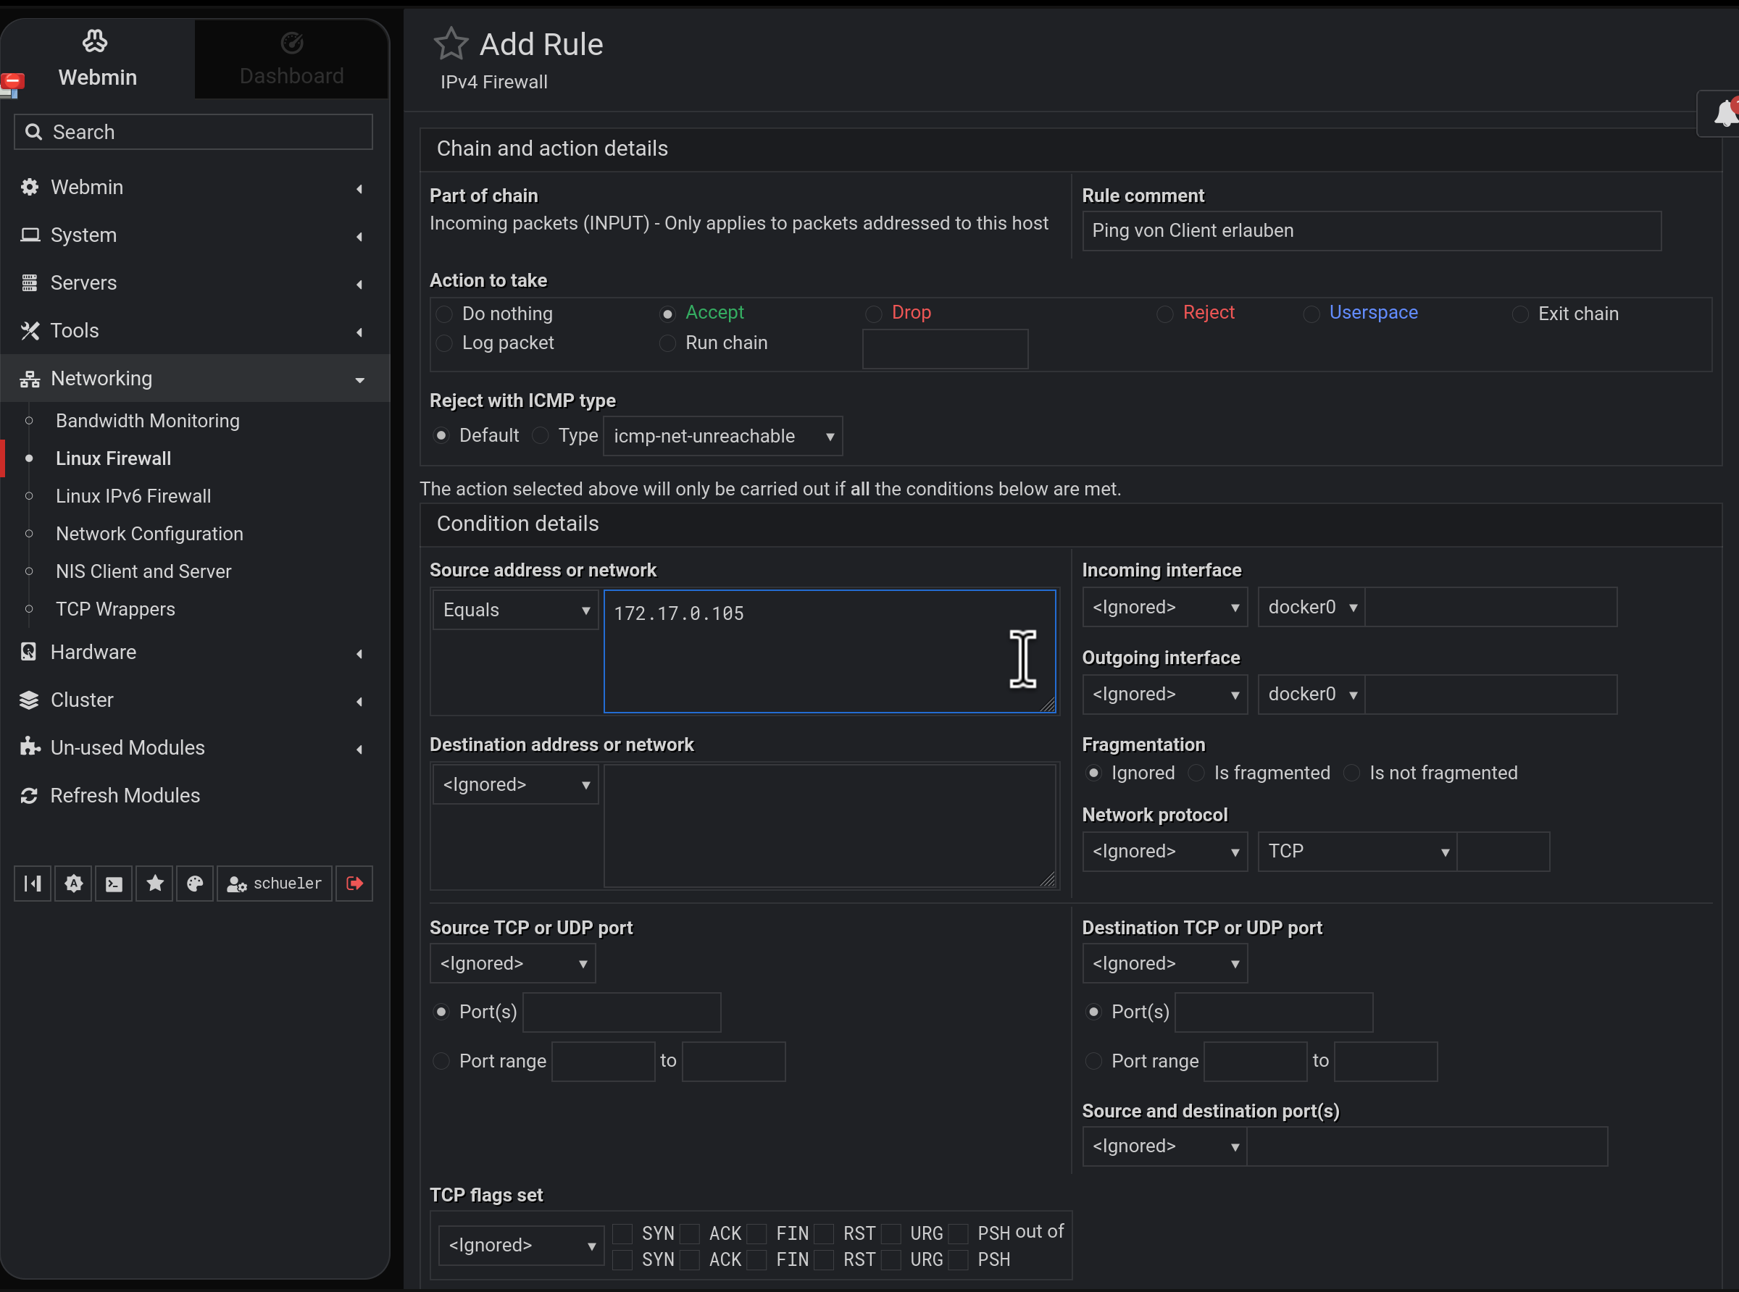1739x1292 pixels.
Task: Check the first SYN flag checkbox
Action: point(622,1233)
